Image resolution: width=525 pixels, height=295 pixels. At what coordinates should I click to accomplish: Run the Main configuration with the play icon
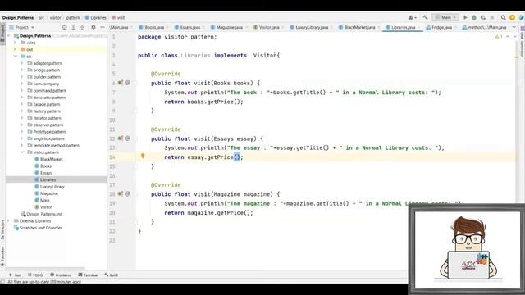465,17
